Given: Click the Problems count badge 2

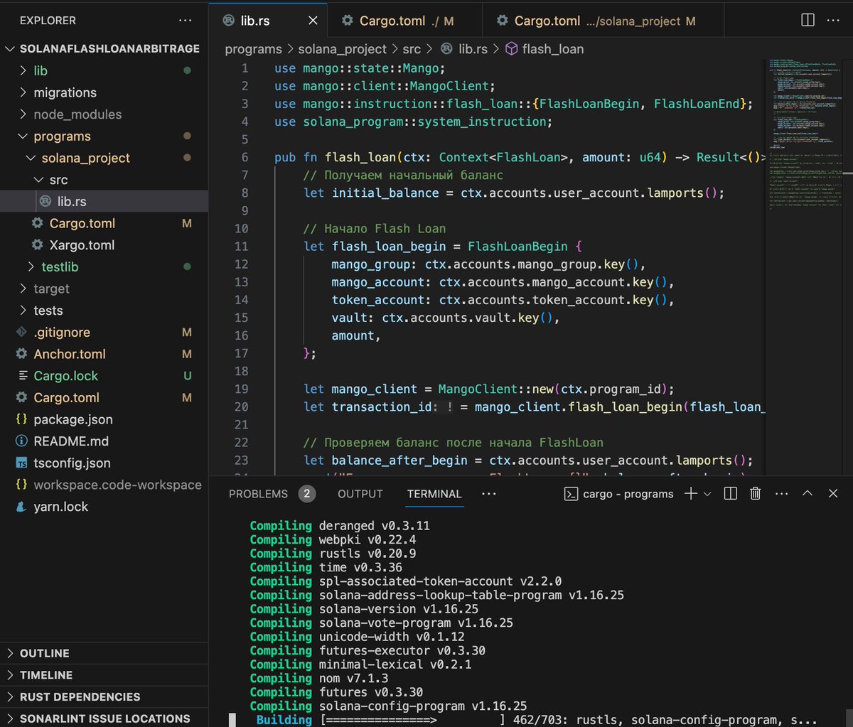Looking at the screenshot, I should [307, 493].
